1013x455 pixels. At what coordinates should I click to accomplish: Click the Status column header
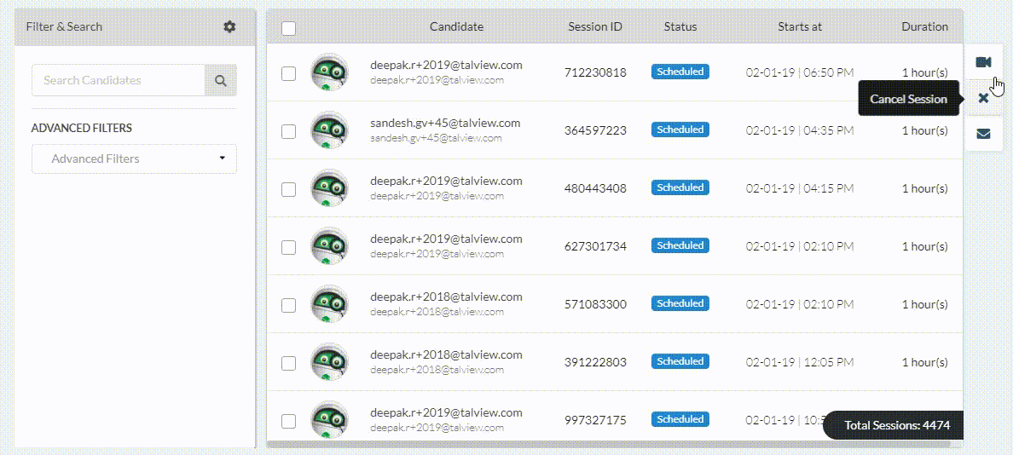pyautogui.click(x=680, y=26)
